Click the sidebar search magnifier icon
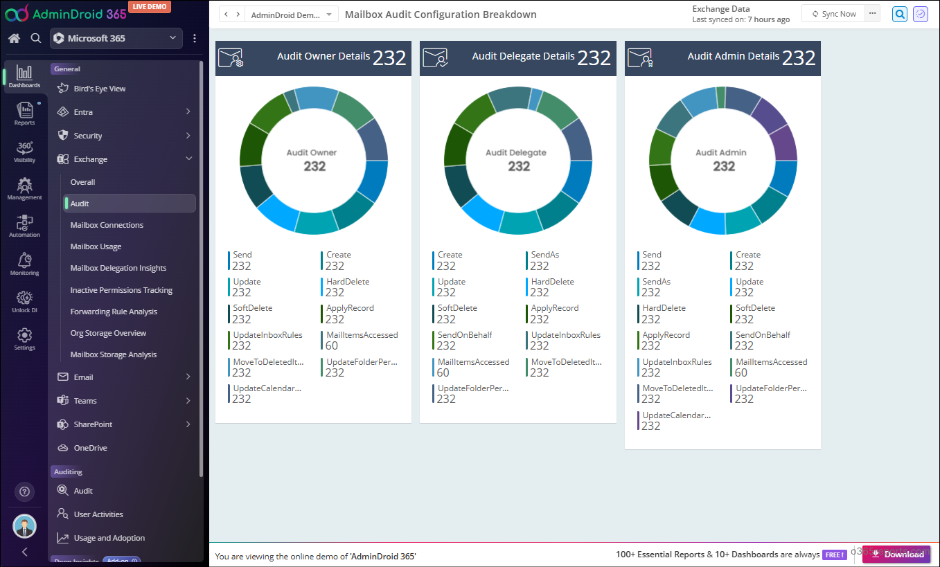940x567 pixels. [x=36, y=38]
